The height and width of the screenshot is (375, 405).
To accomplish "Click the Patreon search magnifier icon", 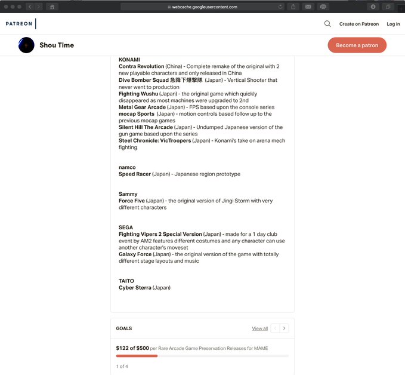I will [x=327, y=24].
